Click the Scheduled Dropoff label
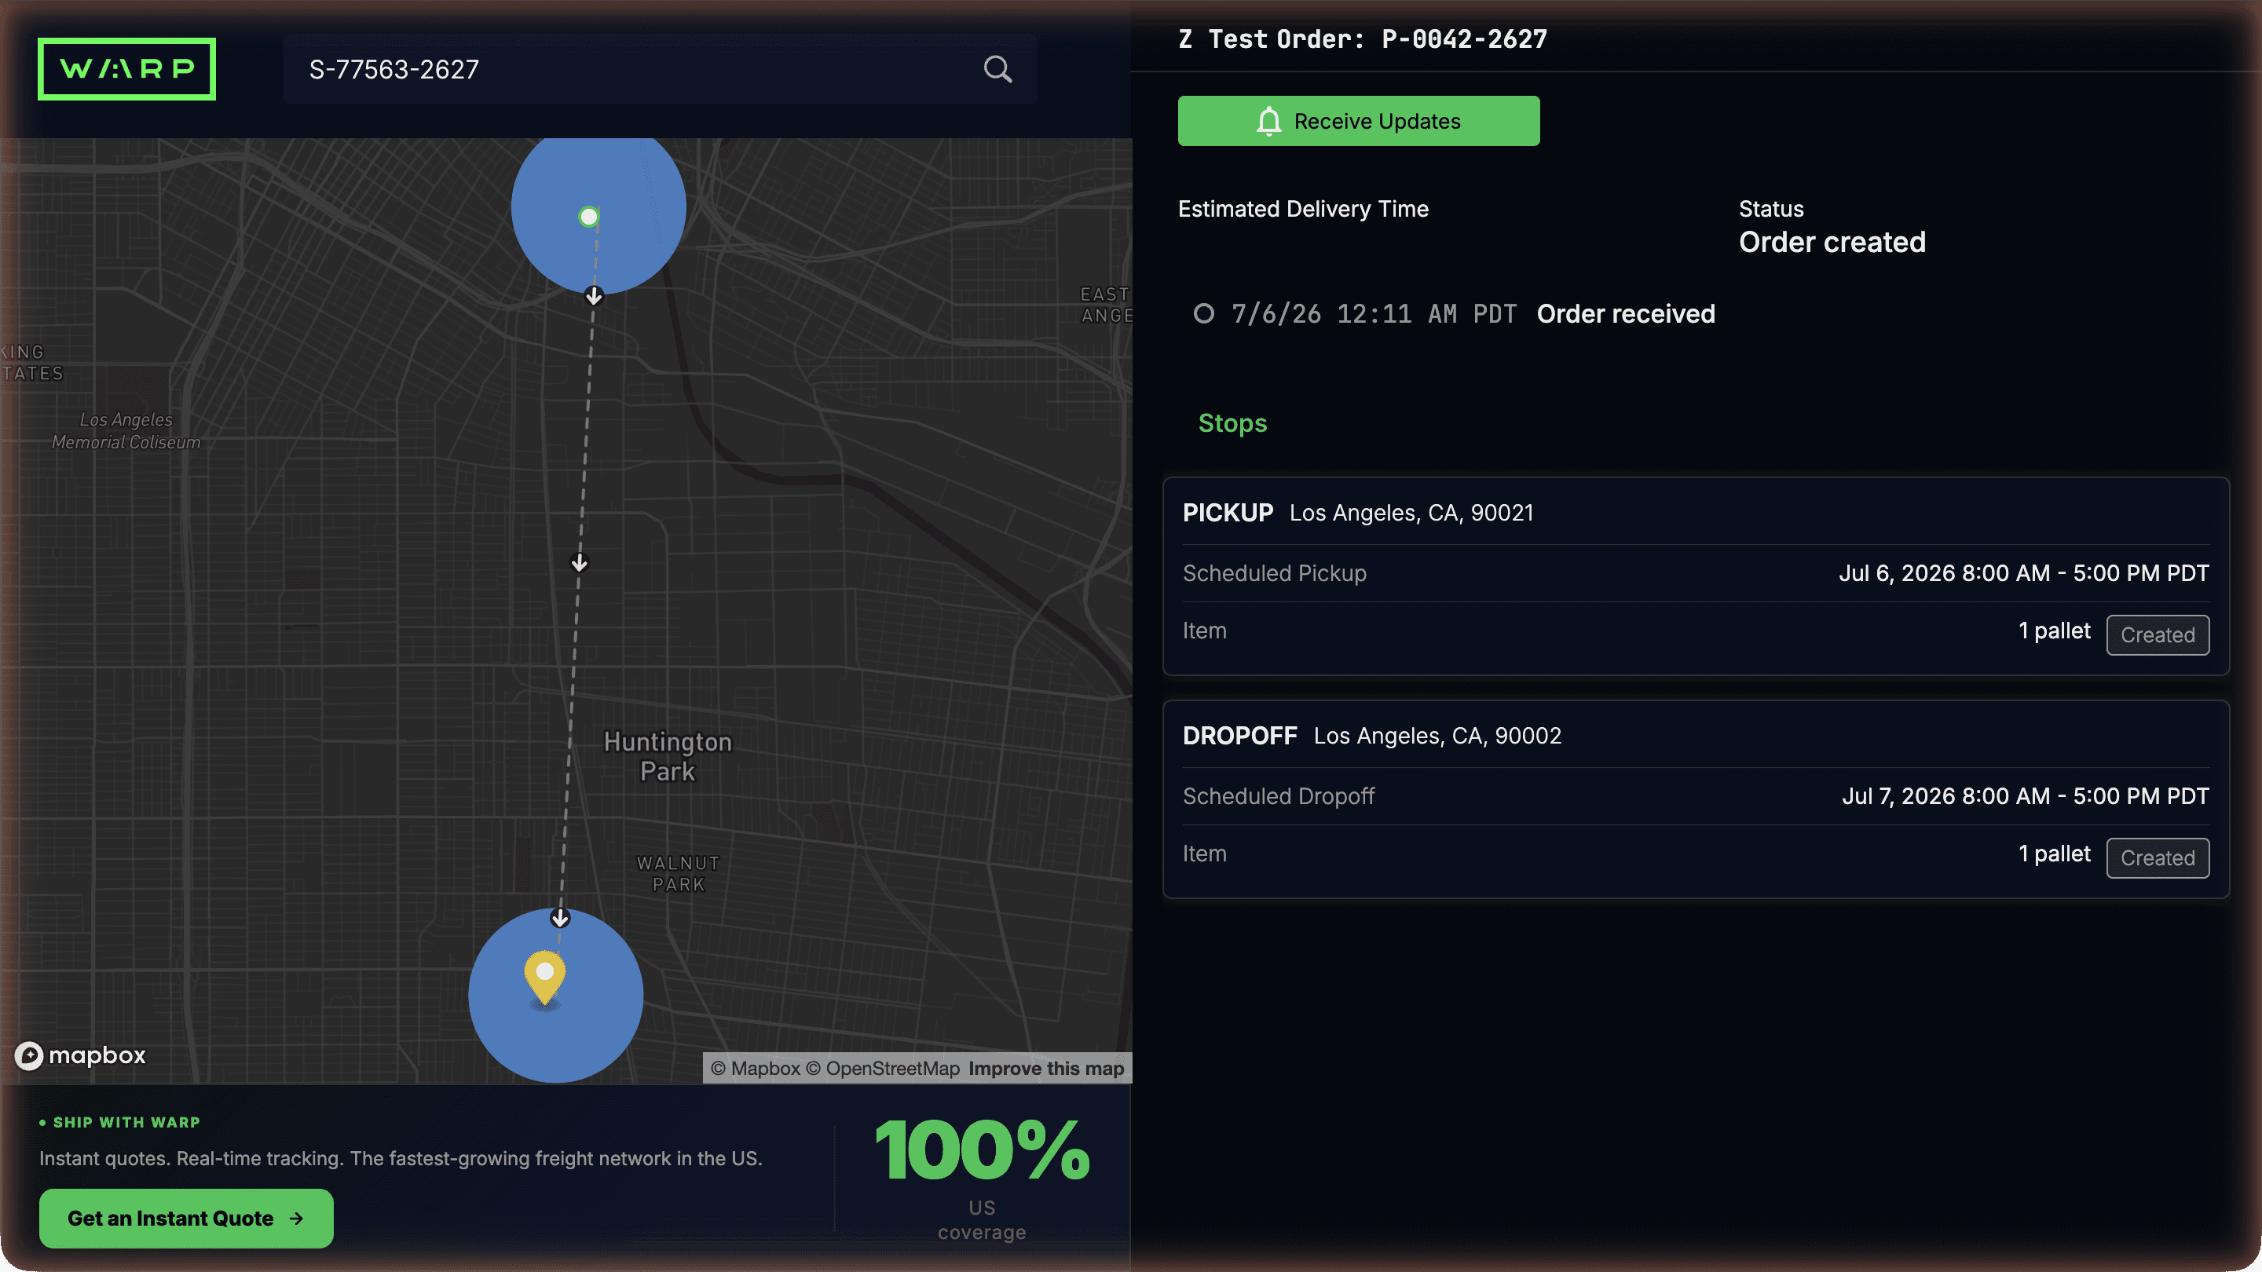 point(1279,796)
